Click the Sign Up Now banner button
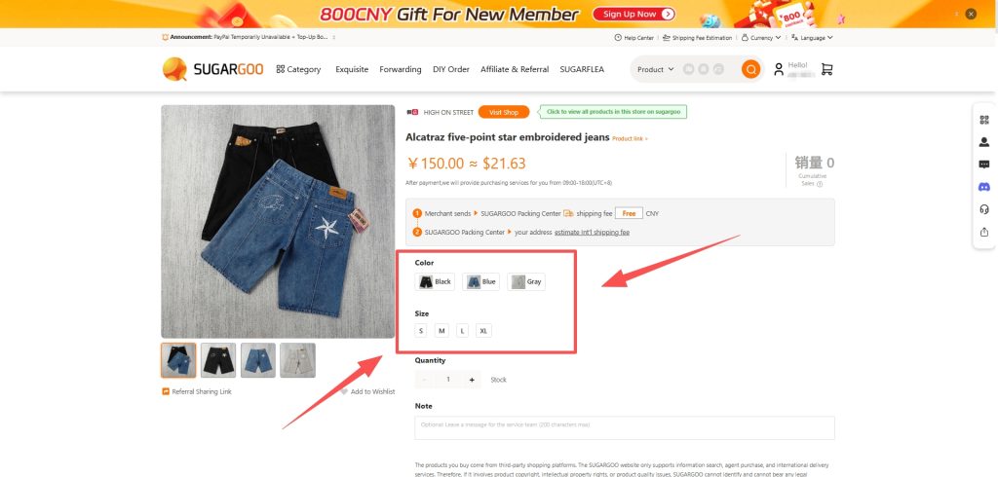Screen dimensions: 998x477 pos(637,14)
